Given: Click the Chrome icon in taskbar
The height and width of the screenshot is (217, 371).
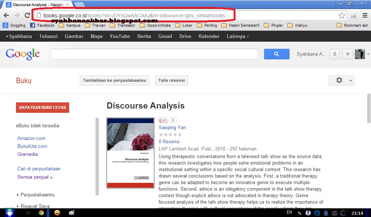Looking at the screenshot, I should [x=41, y=213].
